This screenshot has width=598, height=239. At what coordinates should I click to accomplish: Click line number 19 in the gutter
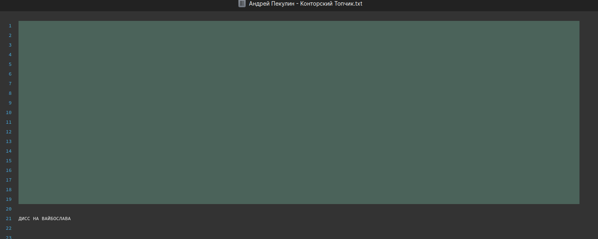click(x=9, y=199)
